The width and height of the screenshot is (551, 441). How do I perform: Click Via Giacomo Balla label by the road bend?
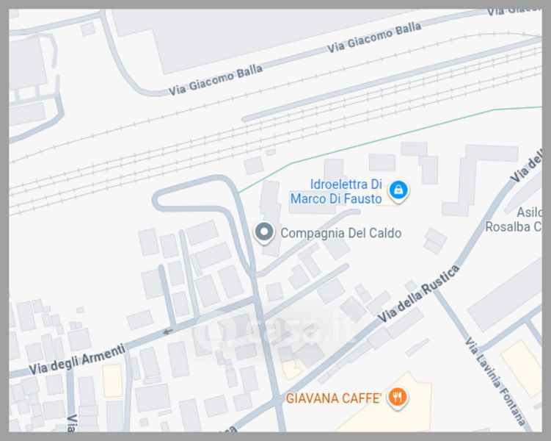pyautogui.click(x=216, y=80)
